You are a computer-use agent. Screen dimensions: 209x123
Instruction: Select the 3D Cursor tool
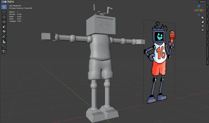[4, 12]
